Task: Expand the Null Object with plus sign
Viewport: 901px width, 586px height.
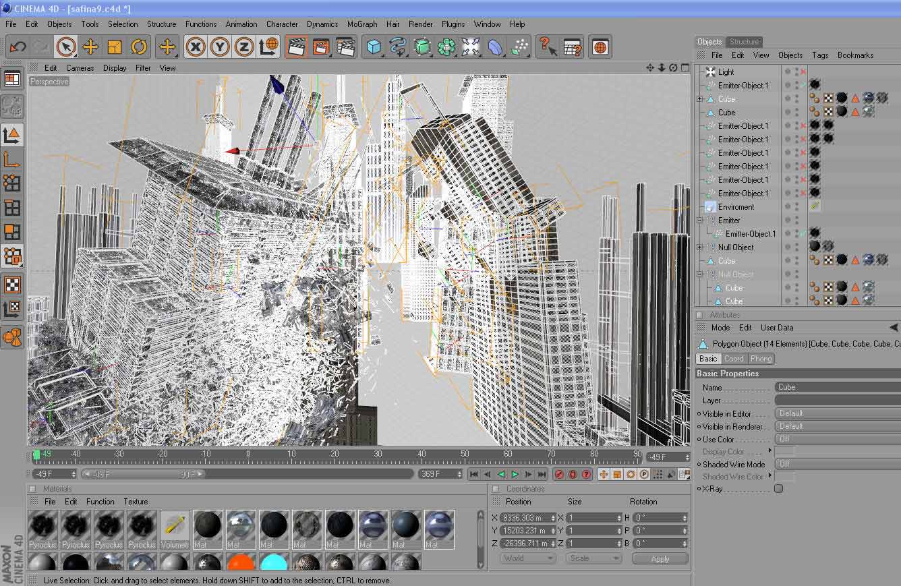Action: [x=700, y=247]
